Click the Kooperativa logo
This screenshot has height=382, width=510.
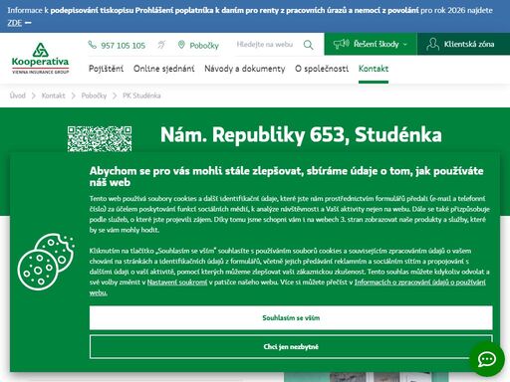40,58
